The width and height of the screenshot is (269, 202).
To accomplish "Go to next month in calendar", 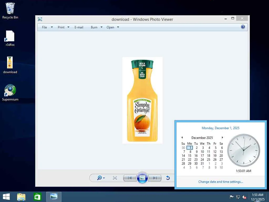I will click(x=222, y=137).
